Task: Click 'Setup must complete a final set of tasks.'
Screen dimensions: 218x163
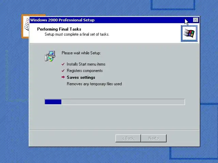Action: [x=77, y=34]
